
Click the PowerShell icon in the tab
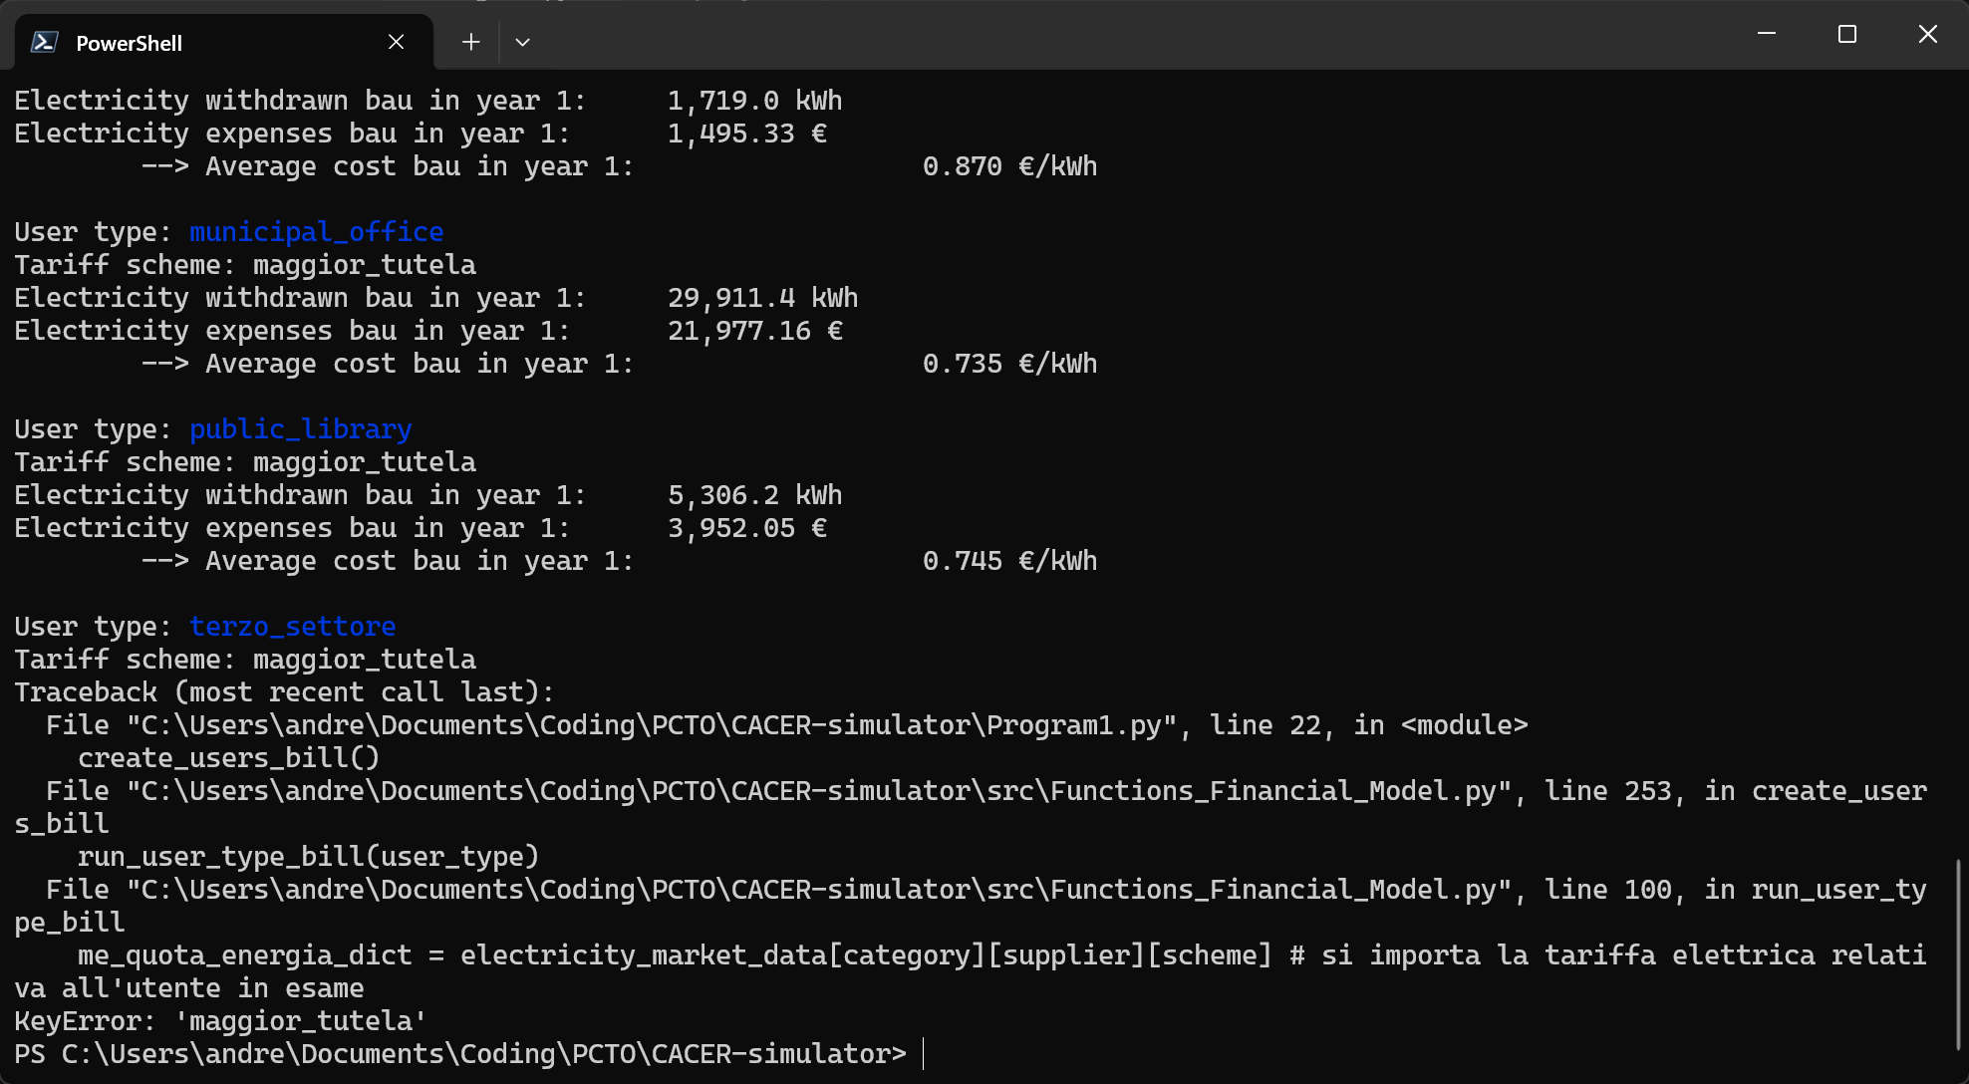point(44,42)
